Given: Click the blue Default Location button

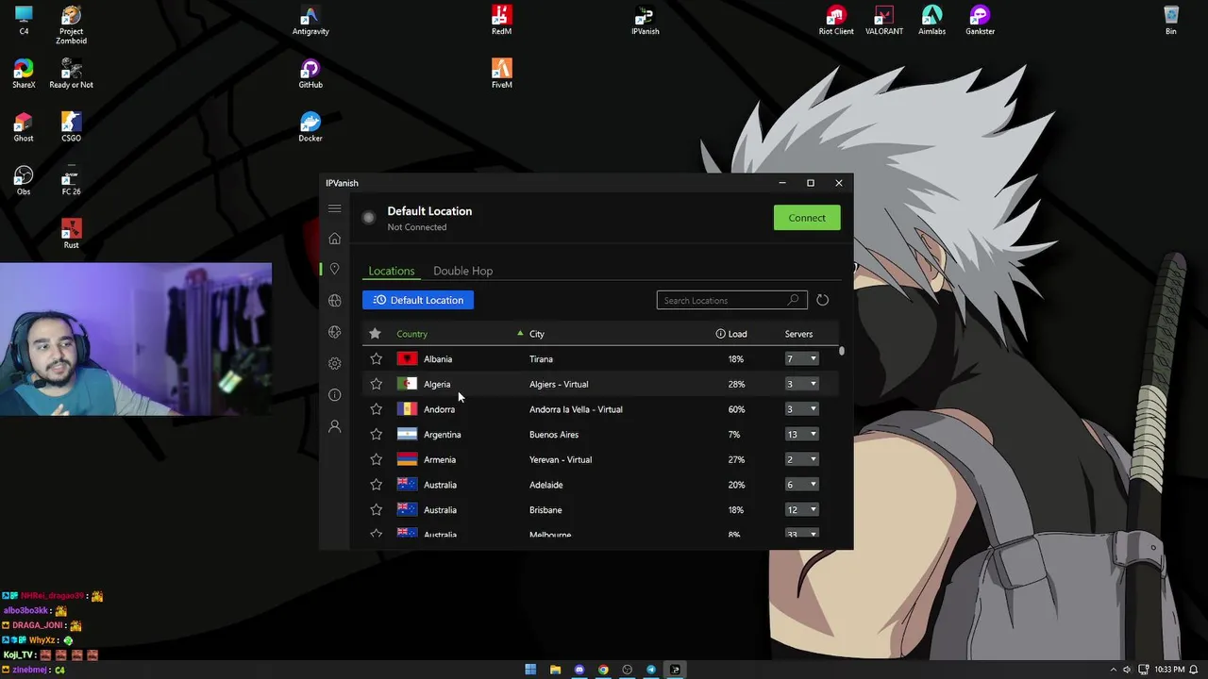Looking at the screenshot, I should click(418, 300).
